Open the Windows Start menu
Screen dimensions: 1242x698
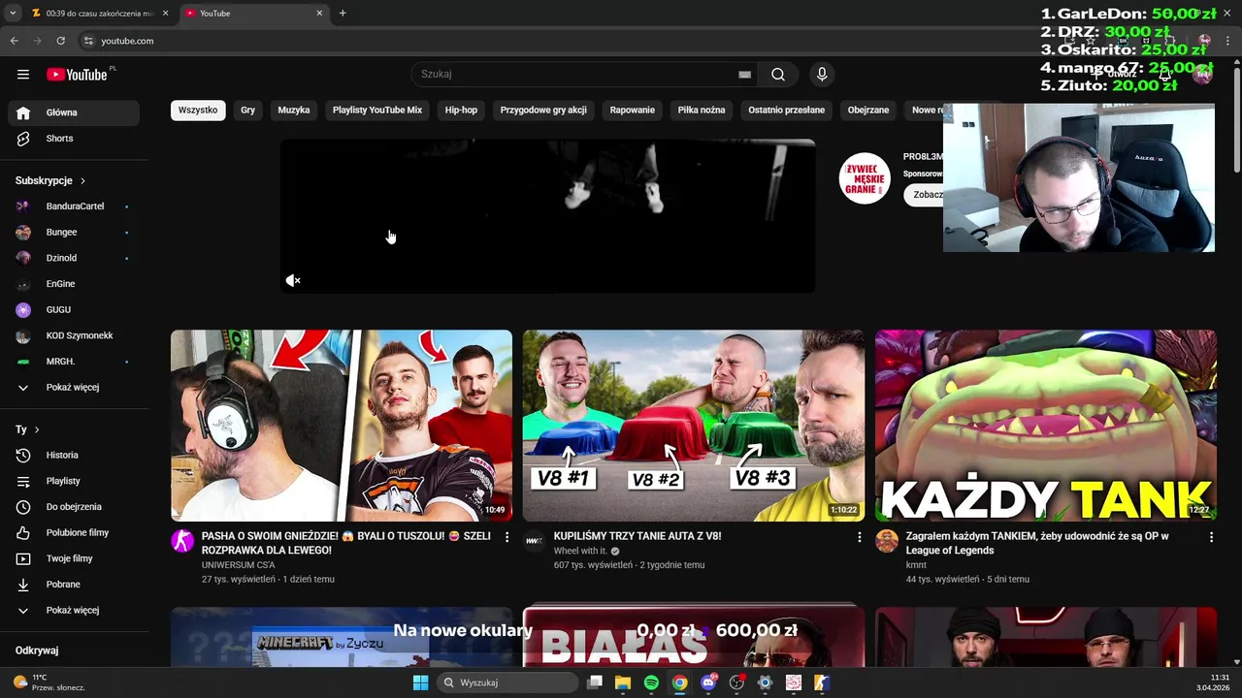[x=420, y=682]
